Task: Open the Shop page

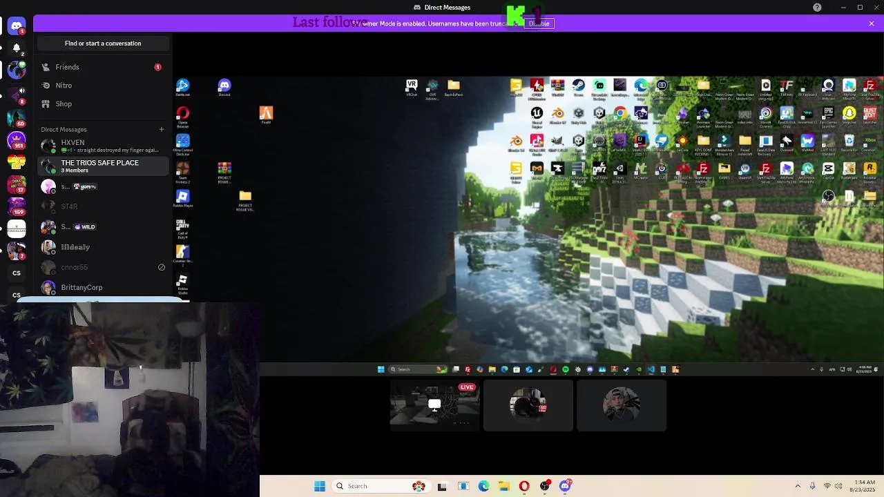Action: 103,104
